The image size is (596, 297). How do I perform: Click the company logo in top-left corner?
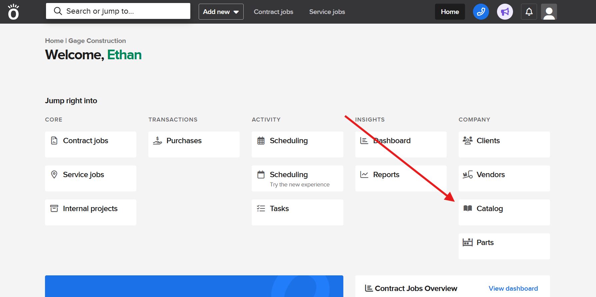click(x=13, y=12)
